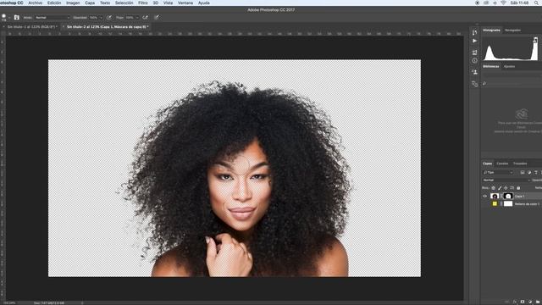Toggle lock image pixels brush icon
The height and width of the screenshot is (305, 542).
[500, 188]
